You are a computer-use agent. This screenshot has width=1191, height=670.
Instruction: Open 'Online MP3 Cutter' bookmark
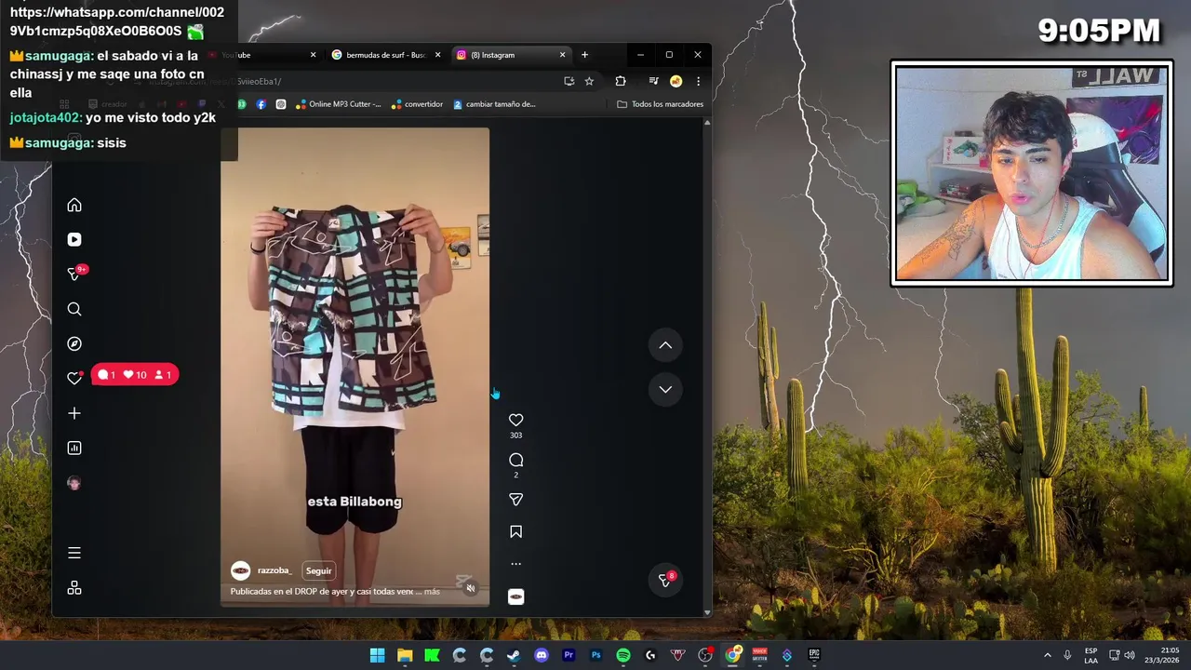[x=338, y=104]
